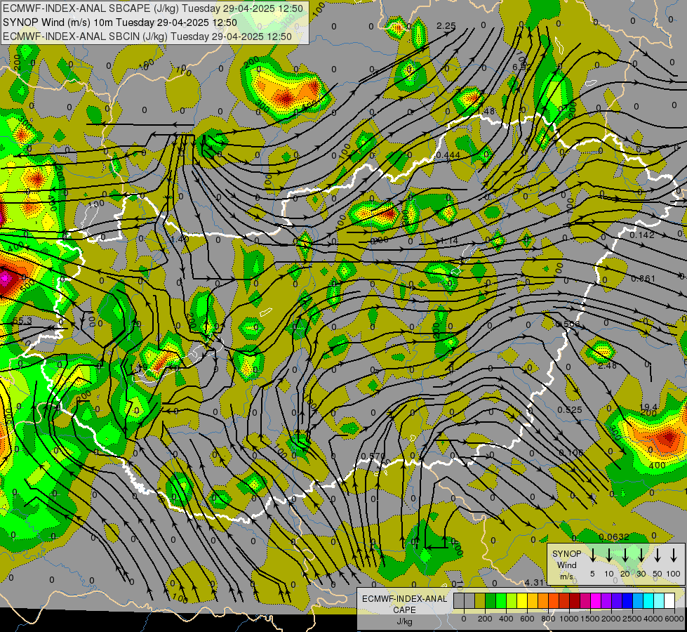Click the station value '4.31' on the map
This screenshot has width=687, height=632.
click(x=534, y=583)
